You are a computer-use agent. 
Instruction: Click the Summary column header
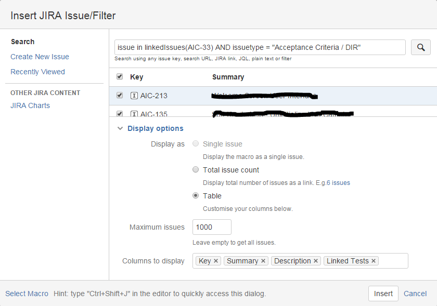click(x=228, y=77)
